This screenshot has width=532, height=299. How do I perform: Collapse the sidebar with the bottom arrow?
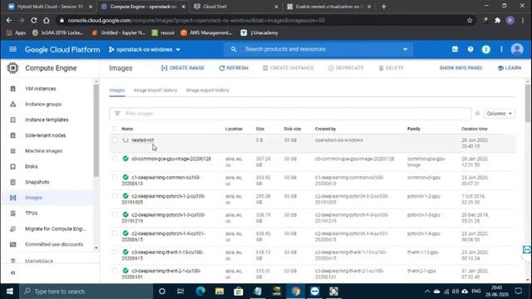[x=13, y=273]
